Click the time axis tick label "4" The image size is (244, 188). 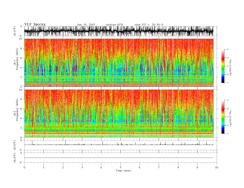[101, 167]
